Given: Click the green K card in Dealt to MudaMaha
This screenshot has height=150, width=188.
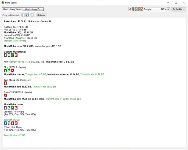Looking at the screenshot, I should (x=12, y=55).
